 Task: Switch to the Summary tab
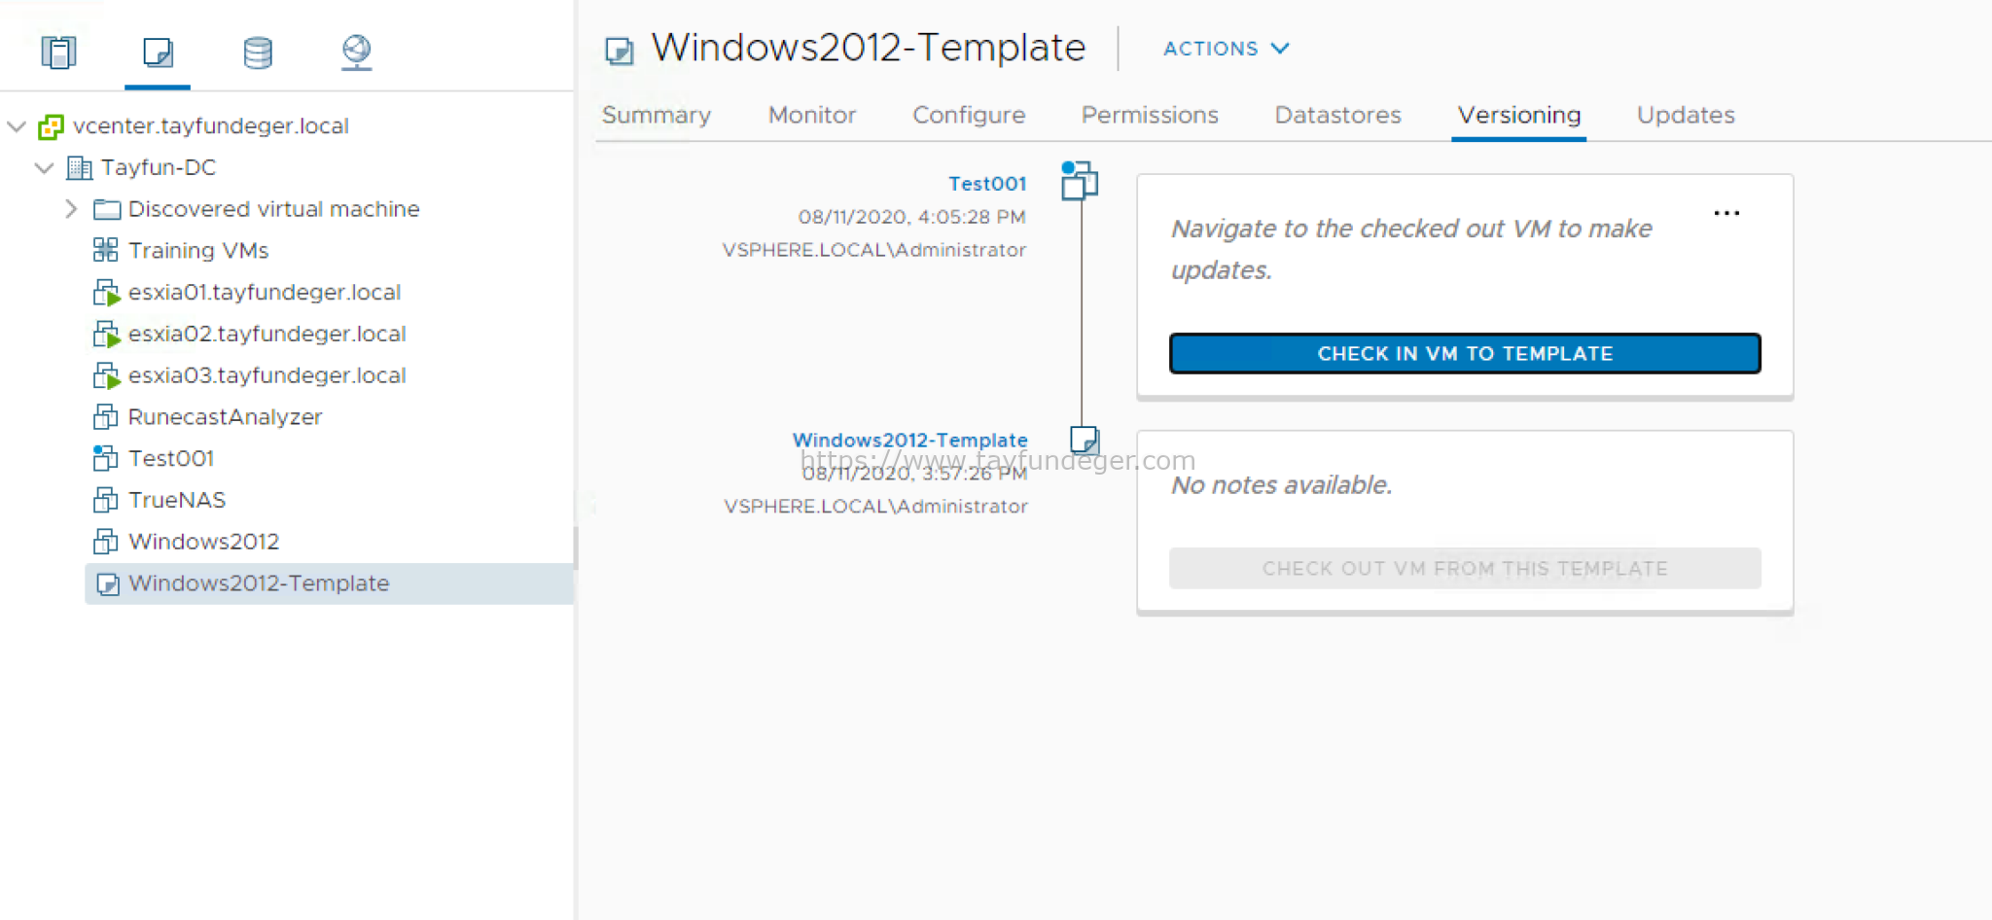click(656, 115)
